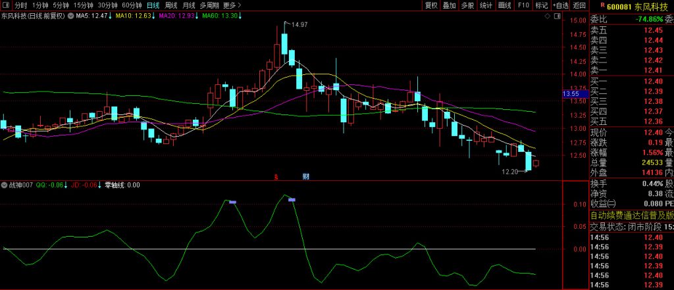The width and height of the screenshot is (674, 290).
Task: Click the panel toggle icon left of 分时
Action: click(5, 5)
